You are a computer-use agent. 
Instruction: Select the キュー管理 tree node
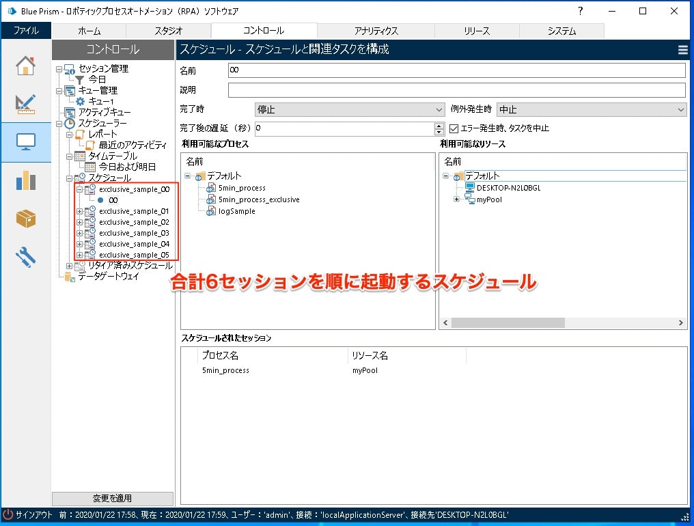[x=98, y=91]
